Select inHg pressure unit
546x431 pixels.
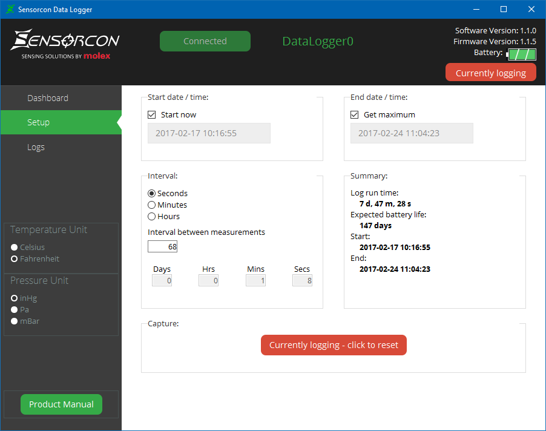click(x=15, y=298)
